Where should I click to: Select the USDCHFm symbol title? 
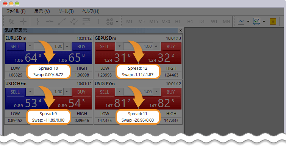click(x=16, y=84)
